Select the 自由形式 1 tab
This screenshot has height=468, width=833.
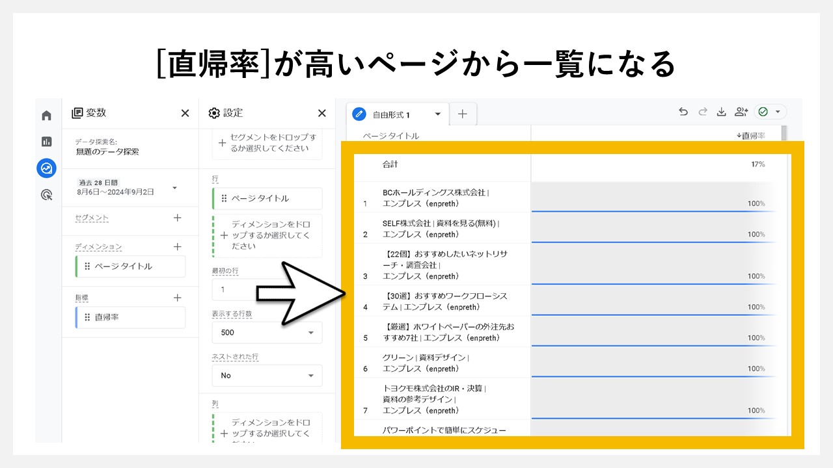(390, 114)
